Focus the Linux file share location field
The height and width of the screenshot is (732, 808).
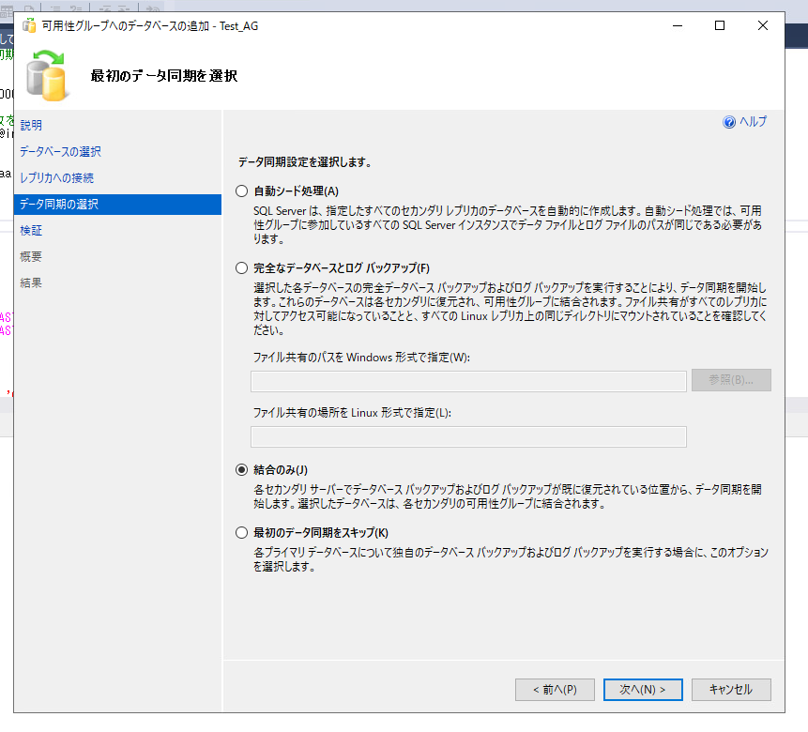[x=468, y=436]
